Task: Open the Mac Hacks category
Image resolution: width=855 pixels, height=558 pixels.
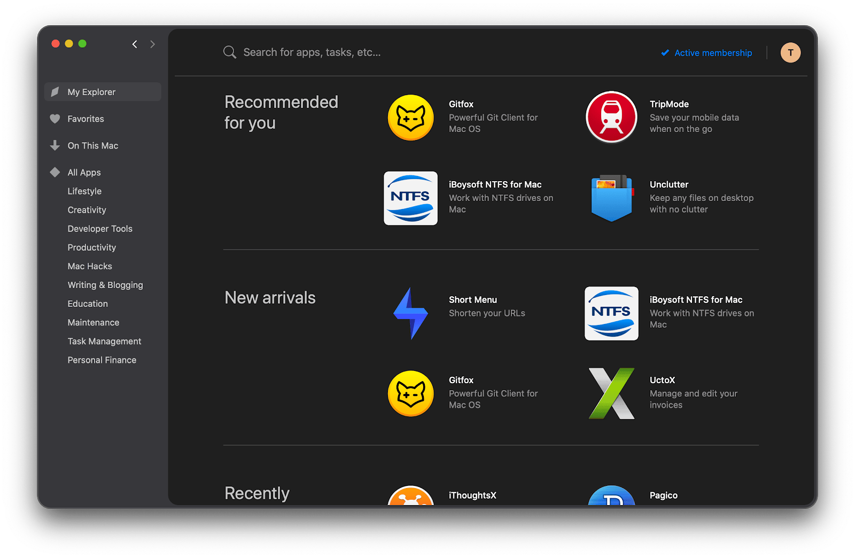Action: (90, 266)
